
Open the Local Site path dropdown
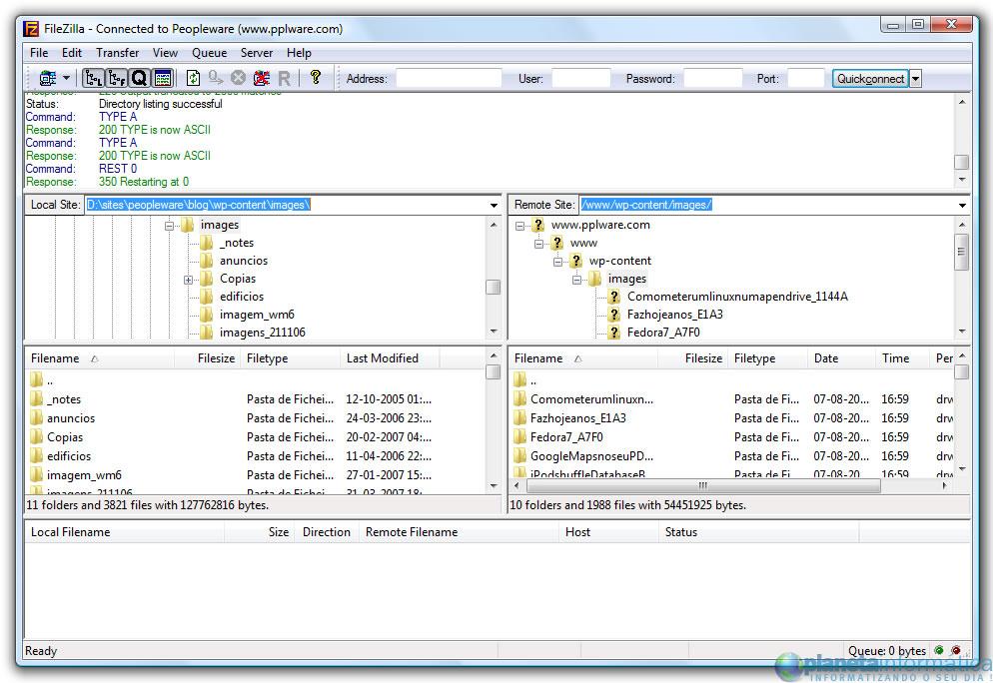tap(494, 205)
